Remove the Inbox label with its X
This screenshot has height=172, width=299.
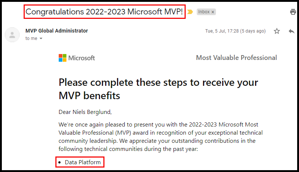(213, 12)
